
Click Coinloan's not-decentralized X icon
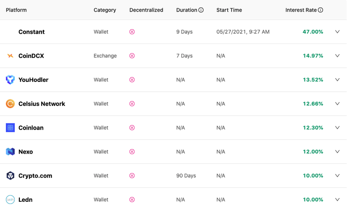pyautogui.click(x=132, y=128)
